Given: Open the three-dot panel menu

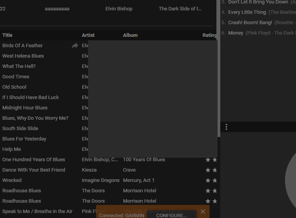Looking at the screenshot, I should [226, 127].
